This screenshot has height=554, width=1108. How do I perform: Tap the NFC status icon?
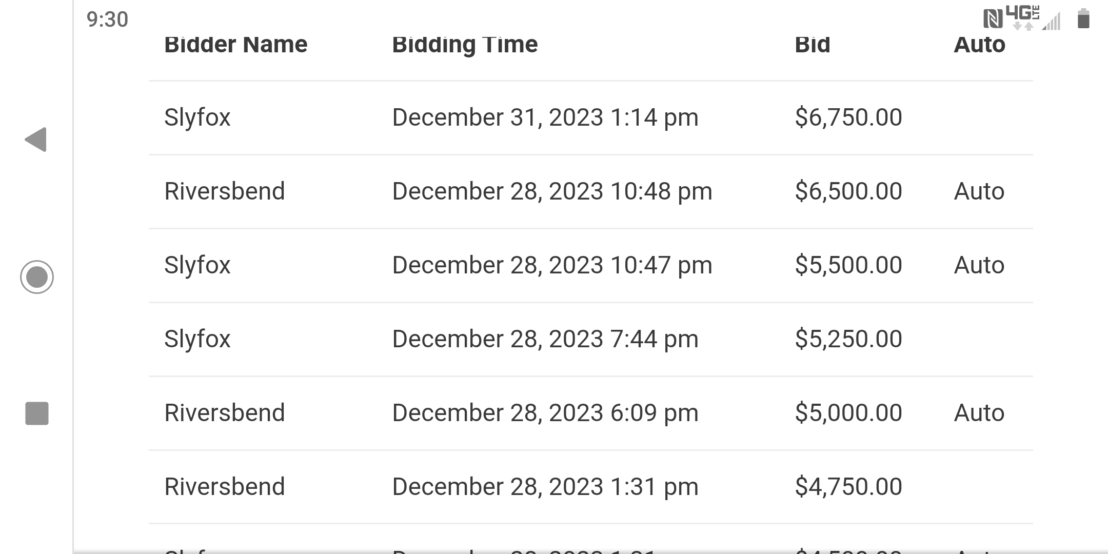993,19
